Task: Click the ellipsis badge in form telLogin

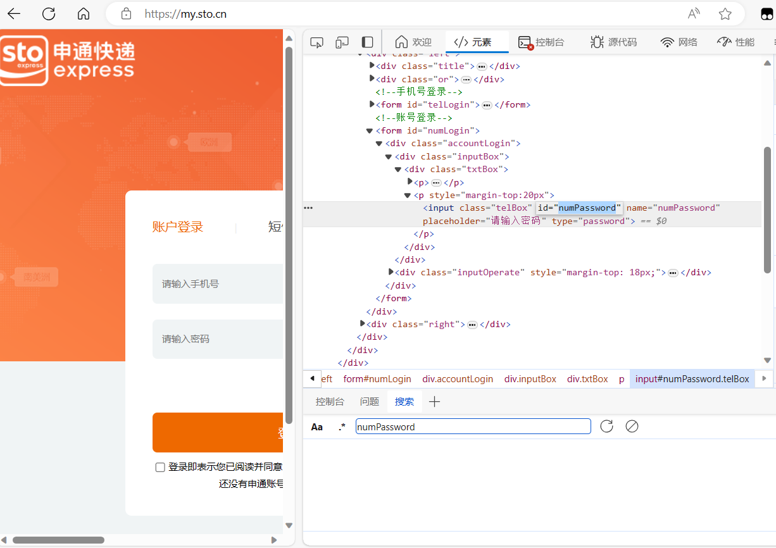Action: click(x=487, y=104)
